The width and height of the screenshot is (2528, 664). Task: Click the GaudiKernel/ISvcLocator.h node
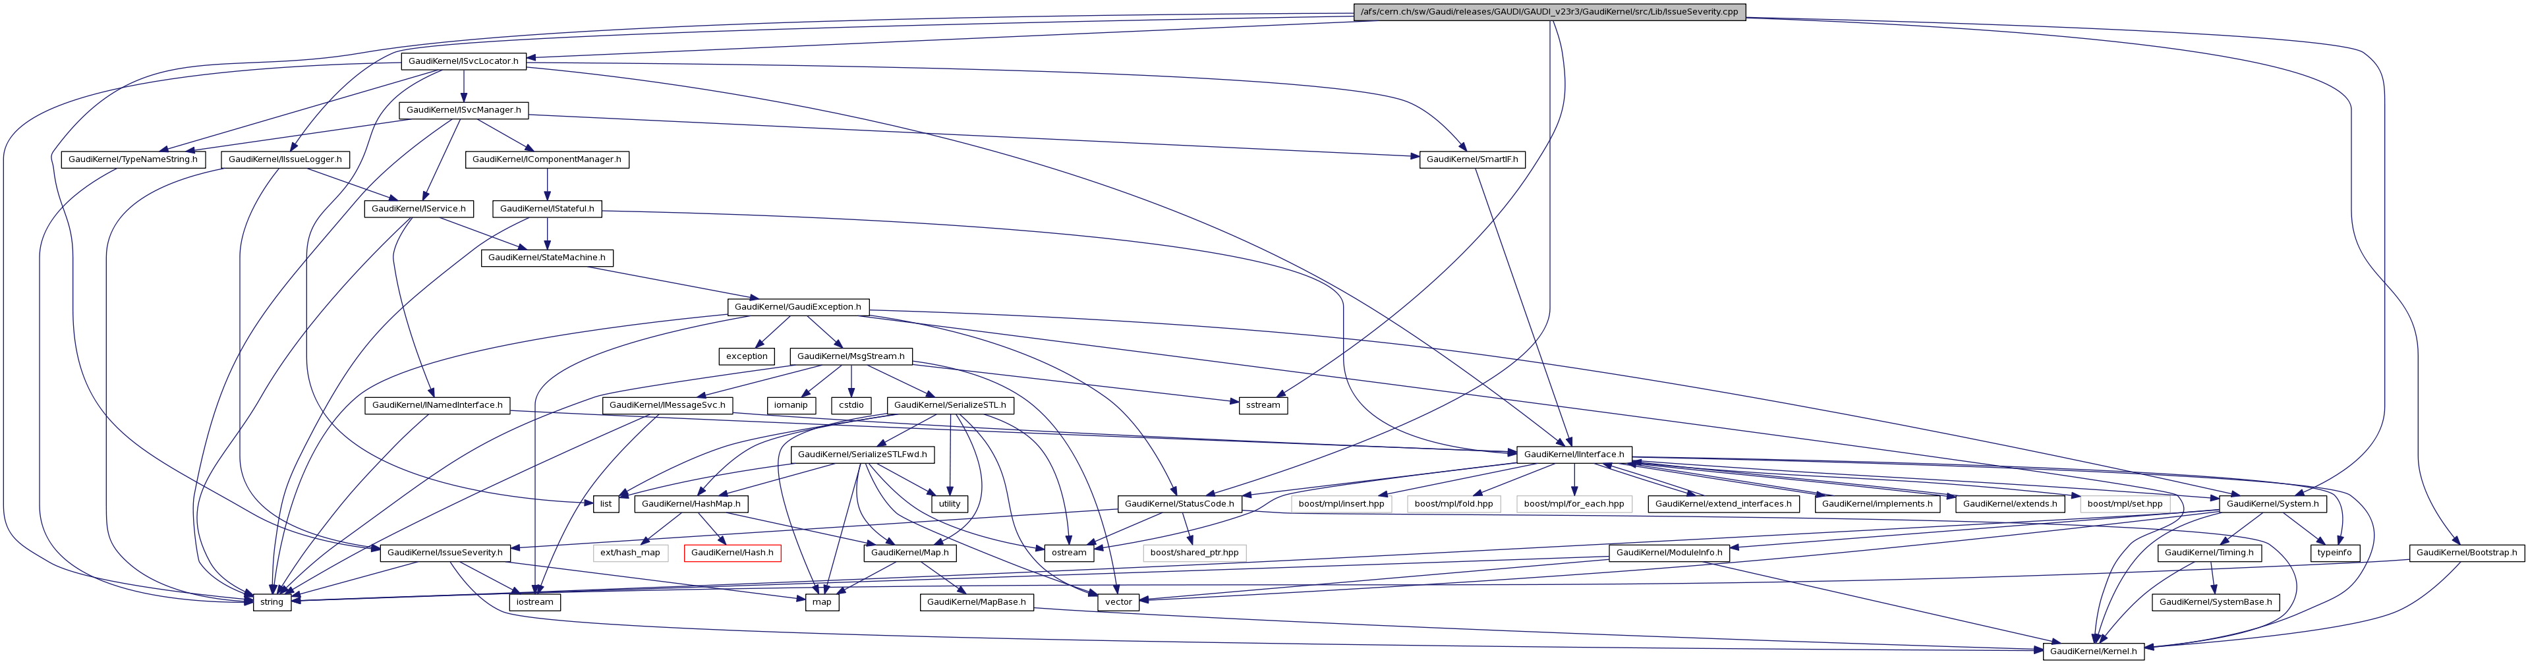pyautogui.click(x=463, y=61)
